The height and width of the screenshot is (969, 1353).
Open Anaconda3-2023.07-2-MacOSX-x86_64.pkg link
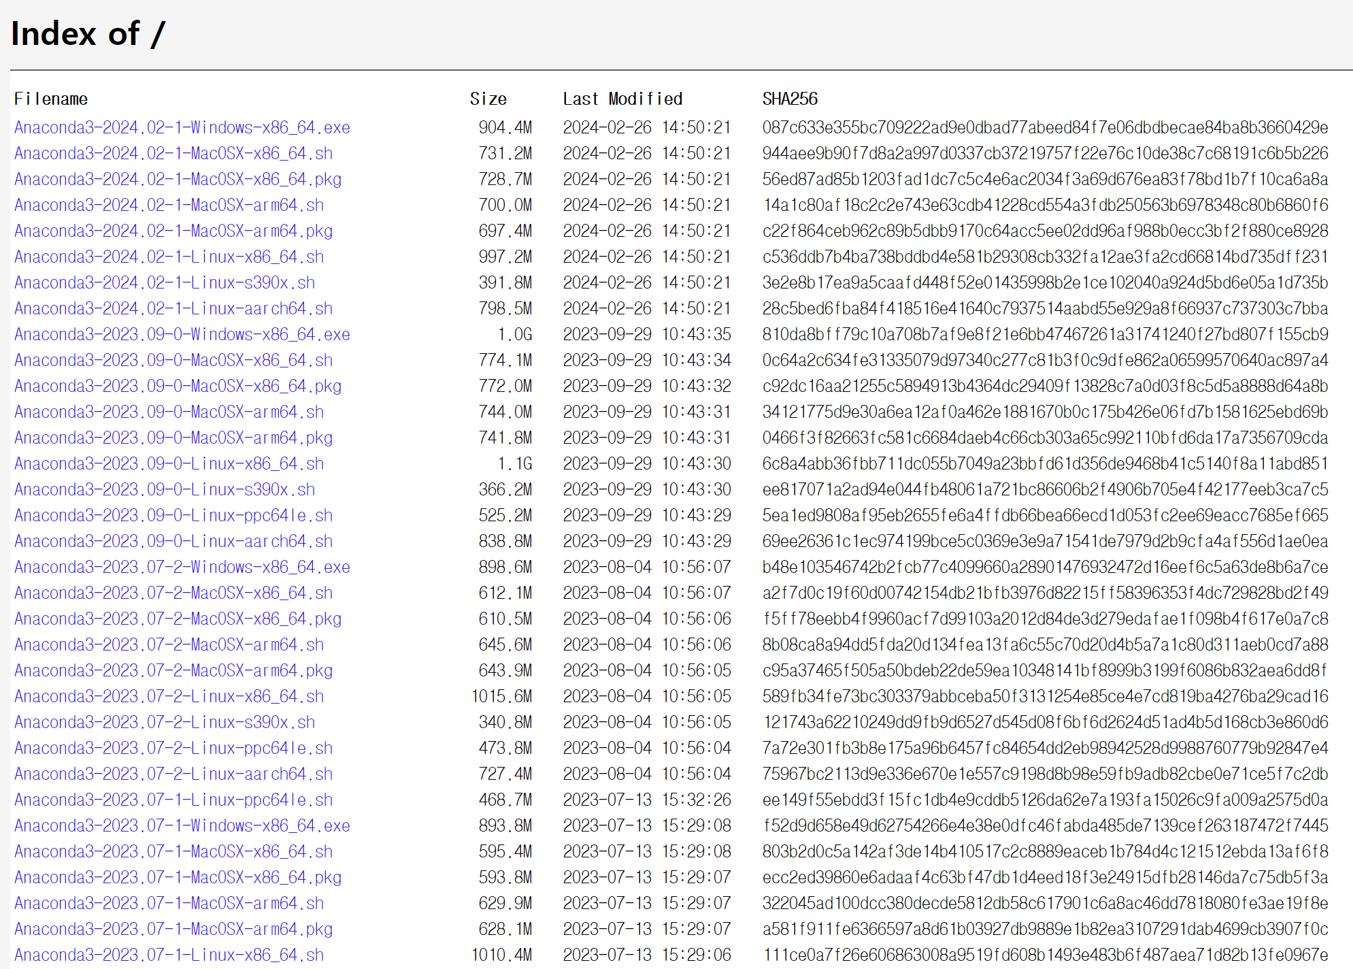pyautogui.click(x=178, y=619)
